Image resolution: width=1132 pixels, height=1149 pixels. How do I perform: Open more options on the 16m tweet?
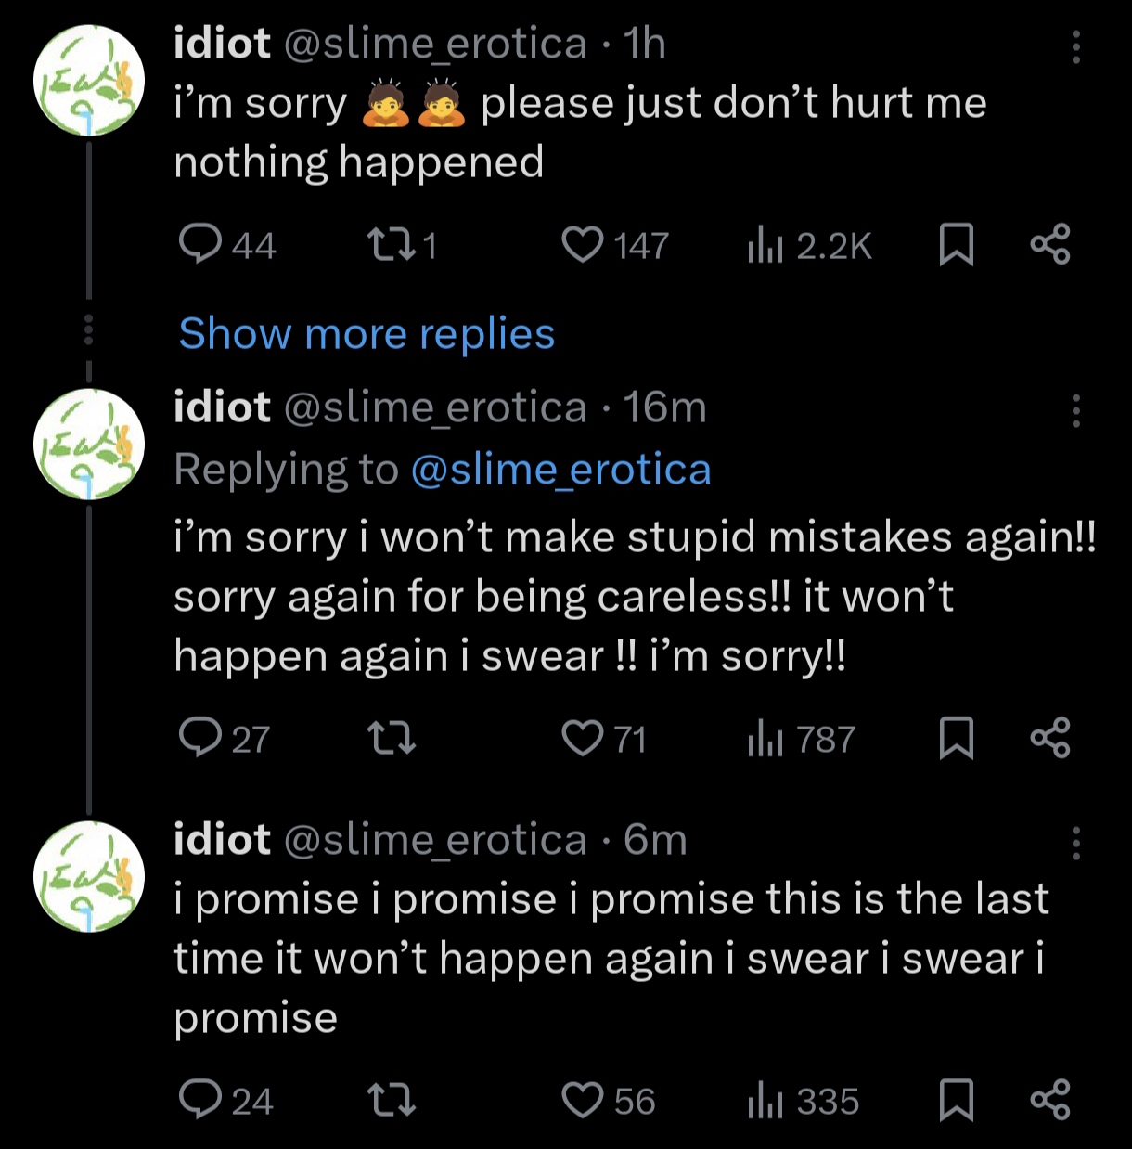(1076, 410)
